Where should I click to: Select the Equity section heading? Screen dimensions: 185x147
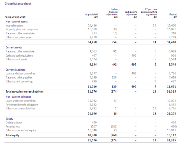[x=10, y=119]
